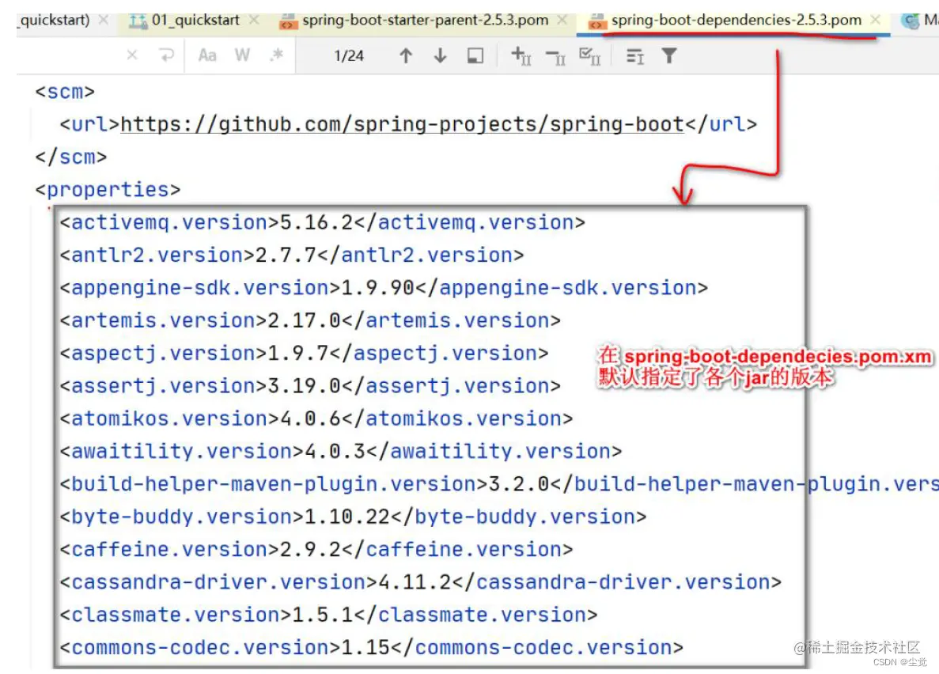Screen dimensions: 939x674
Task: Switch to the spring-boot-starter-parent-2.5.3.pom tab
Action: tap(425, 21)
